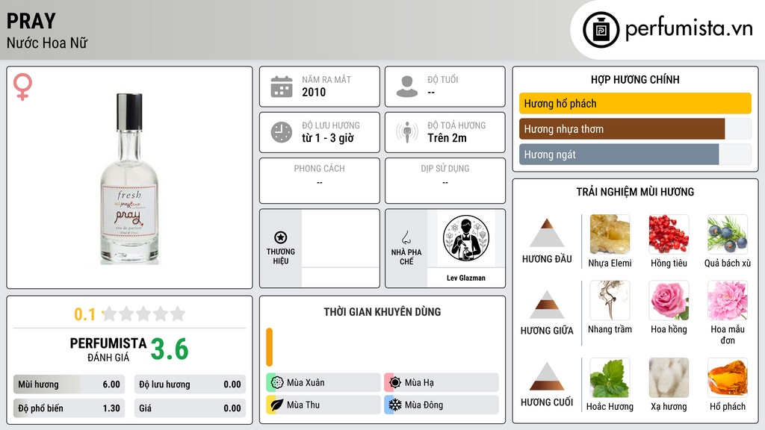Viewport: 765px width, 430px height.
Task: Click the Giá 0.00 score field
Action: point(190,408)
